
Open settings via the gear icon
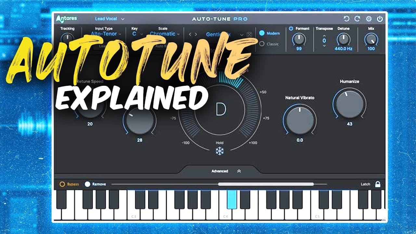coord(369,19)
